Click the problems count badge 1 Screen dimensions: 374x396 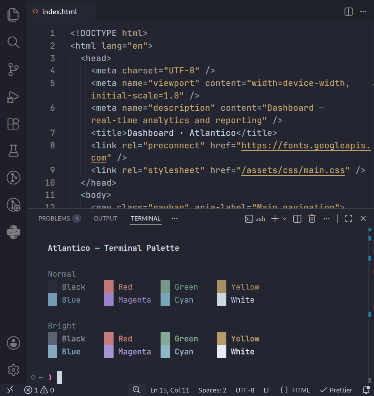coord(77,219)
